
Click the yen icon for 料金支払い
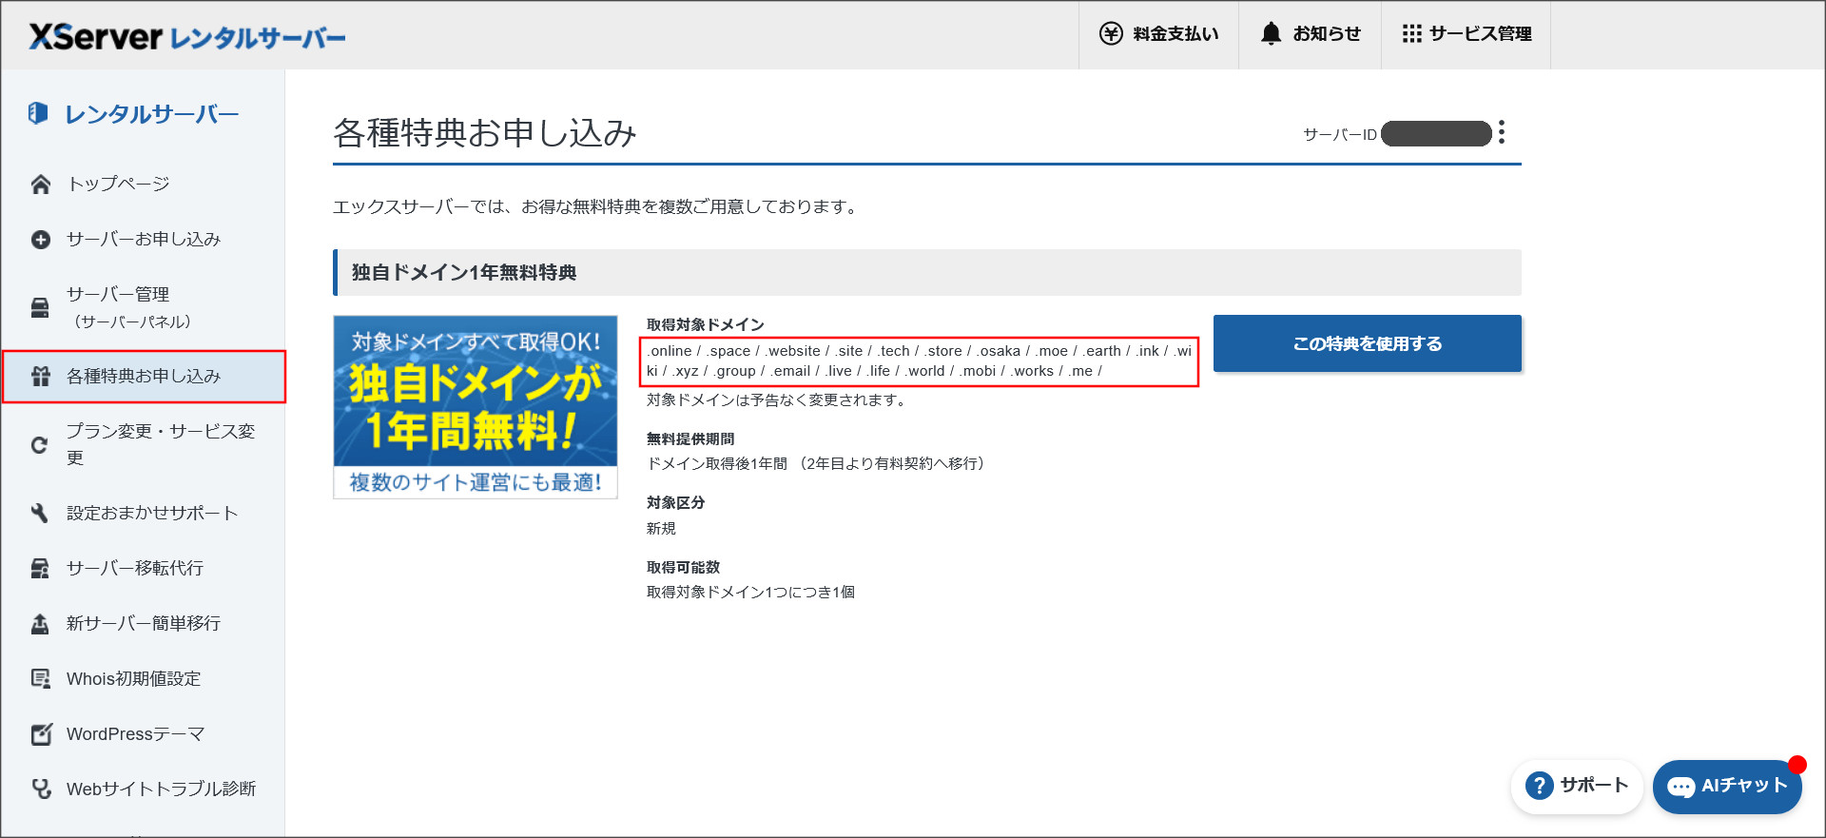[x=1111, y=33]
